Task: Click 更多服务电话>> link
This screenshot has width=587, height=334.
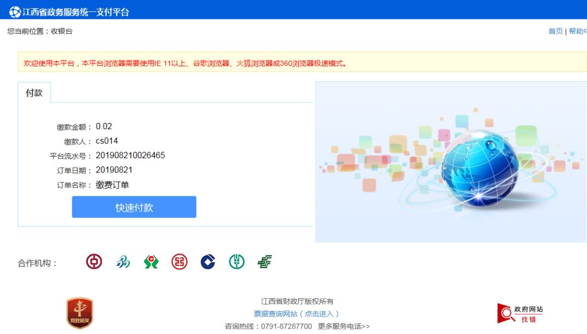Action: pyautogui.click(x=344, y=326)
